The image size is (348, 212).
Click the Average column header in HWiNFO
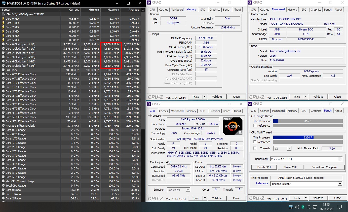(131, 10)
